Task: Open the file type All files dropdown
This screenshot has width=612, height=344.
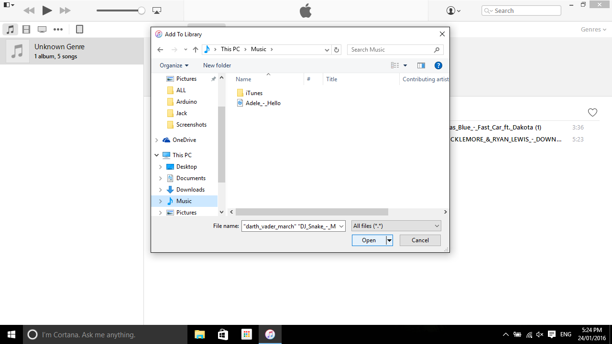Action: 396,226
